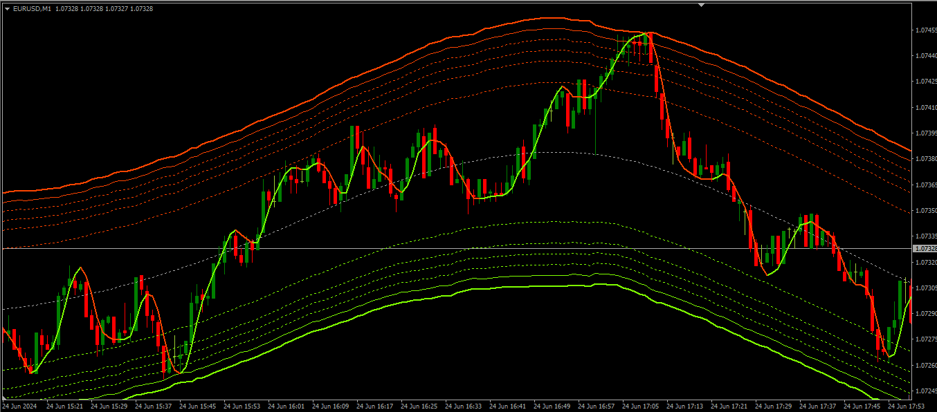Click the 24 Jun 17:05 time label
Viewport: 937px width, 412px height.
[x=640, y=406]
